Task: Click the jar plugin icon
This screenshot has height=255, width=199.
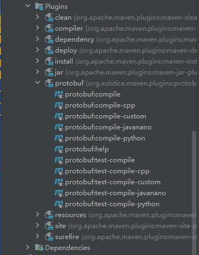Action: click(49, 72)
